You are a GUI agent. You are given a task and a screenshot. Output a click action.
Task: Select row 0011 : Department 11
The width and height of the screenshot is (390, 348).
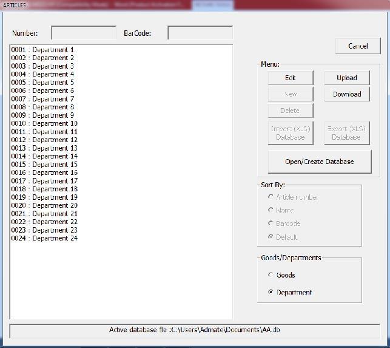[x=121, y=132]
